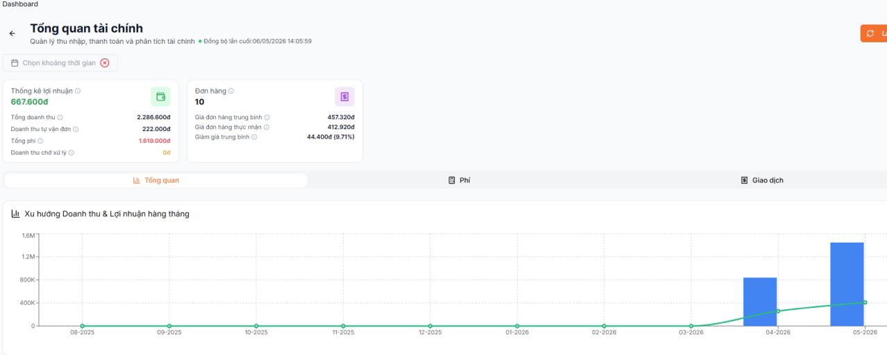887x355 pixels.
Task: Show info tooltip for Tổng phí
Action: (x=40, y=141)
